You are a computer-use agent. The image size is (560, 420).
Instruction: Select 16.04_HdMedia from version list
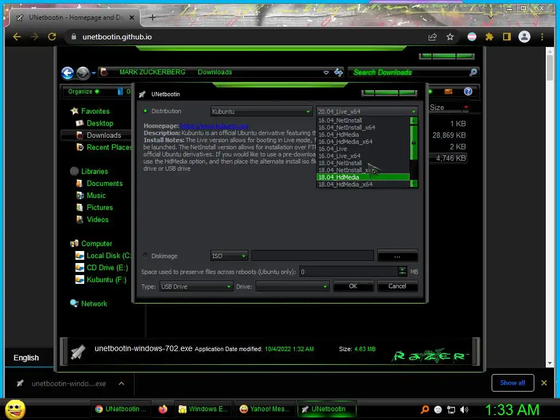(x=363, y=135)
